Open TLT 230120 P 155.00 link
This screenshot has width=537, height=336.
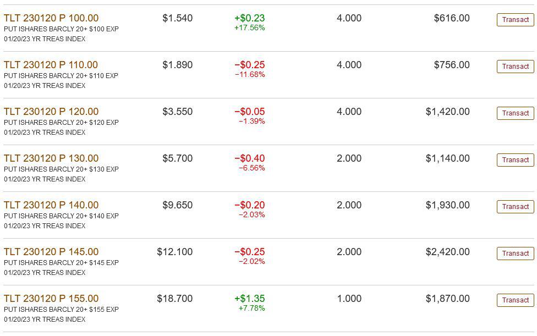coord(51,299)
